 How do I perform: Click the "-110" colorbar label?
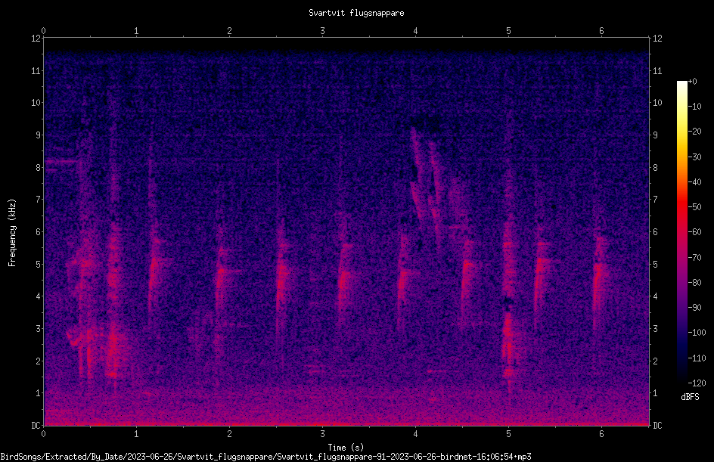[x=697, y=358]
